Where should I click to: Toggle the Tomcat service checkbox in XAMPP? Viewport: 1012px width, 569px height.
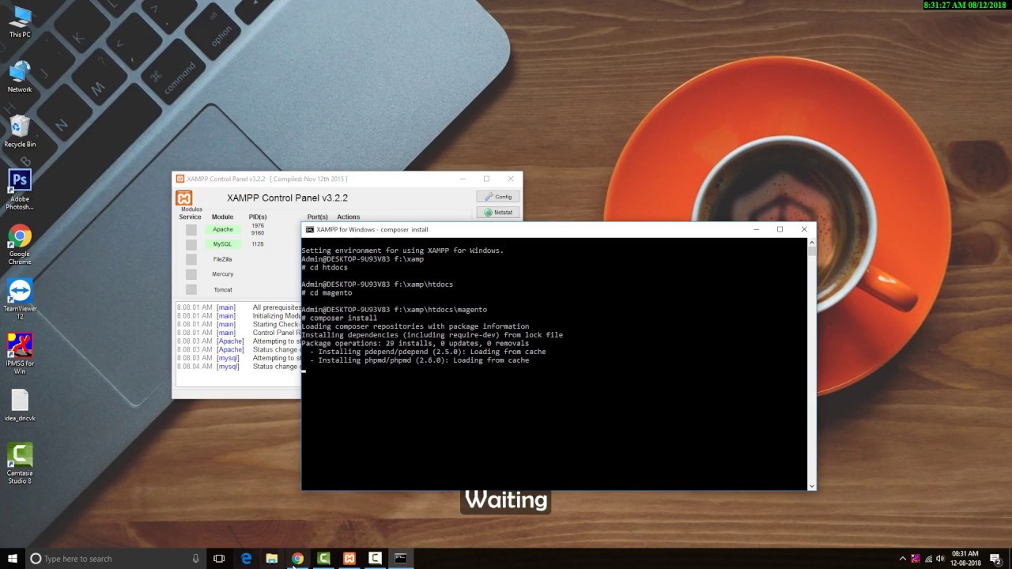191,290
